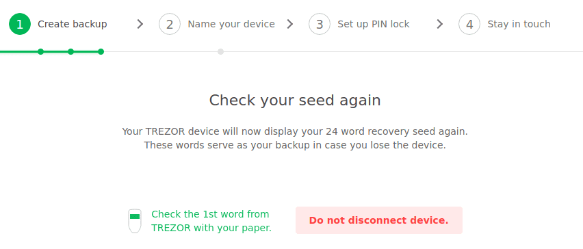Click the TREZOR device icon

[x=135, y=221]
